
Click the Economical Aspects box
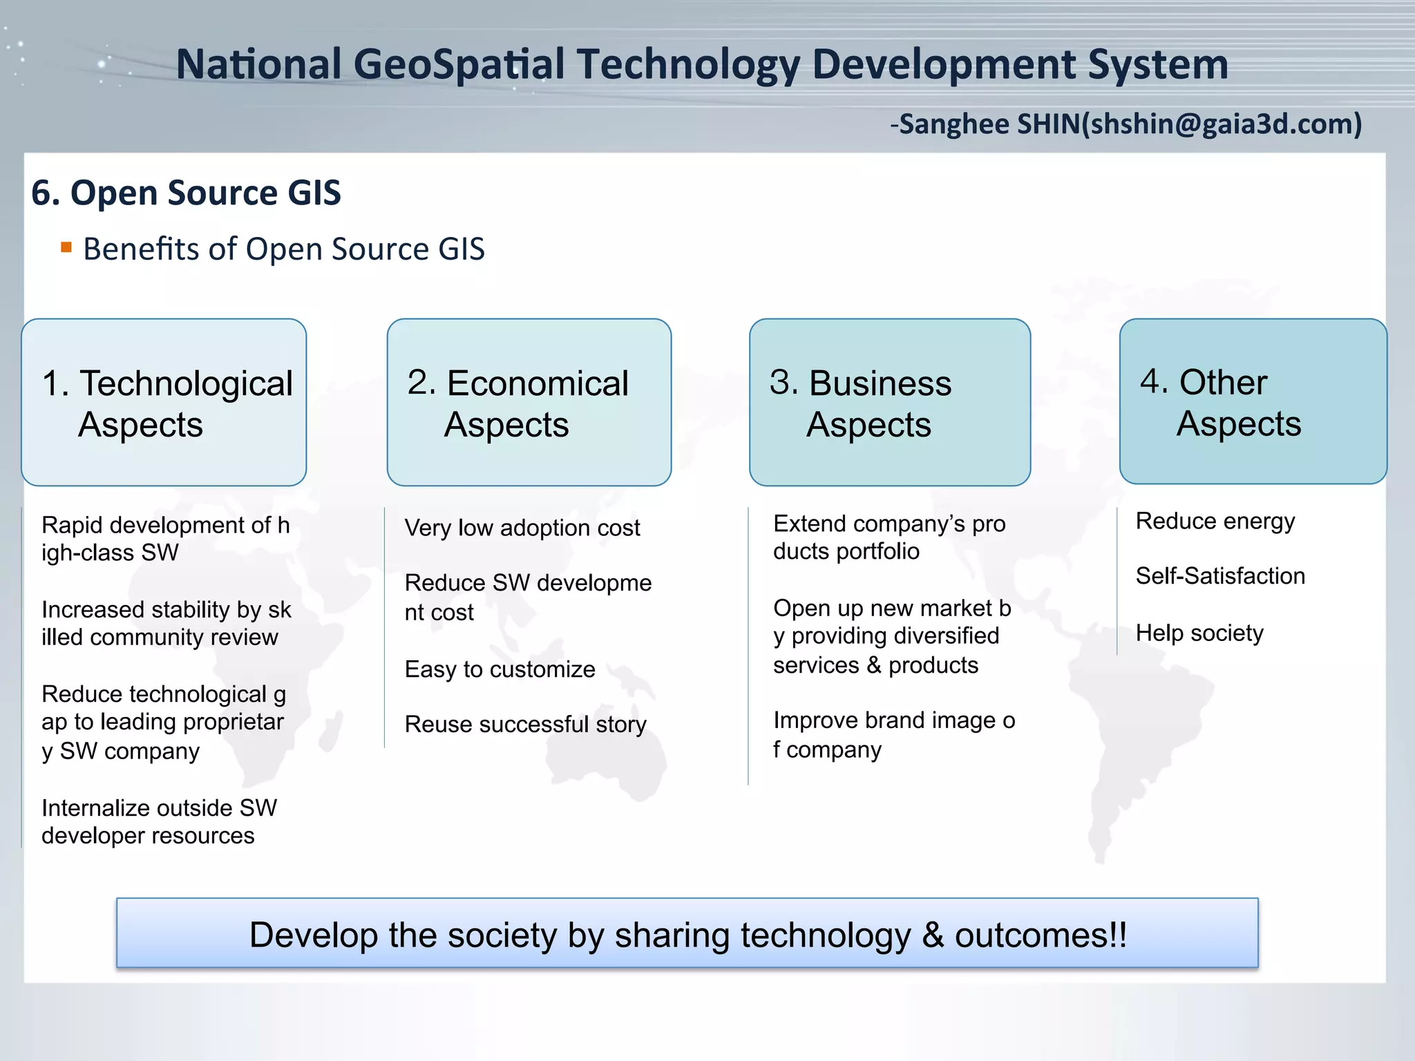pos(529,402)
